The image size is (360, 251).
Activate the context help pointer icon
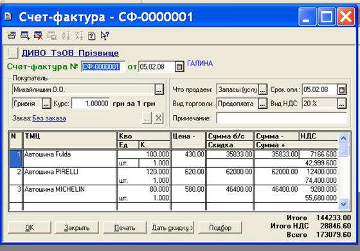click(105, 35)
